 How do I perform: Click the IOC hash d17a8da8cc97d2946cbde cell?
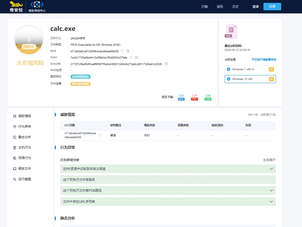80,135
